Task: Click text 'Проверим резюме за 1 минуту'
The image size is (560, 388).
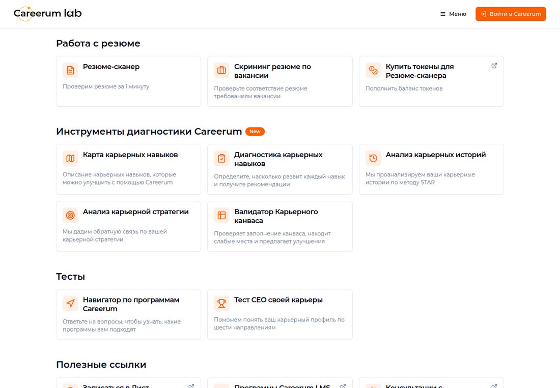Action: [x=106, y=86]
